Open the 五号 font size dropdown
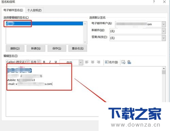Viewport: 170px width, 131px height. pos(39,62)
